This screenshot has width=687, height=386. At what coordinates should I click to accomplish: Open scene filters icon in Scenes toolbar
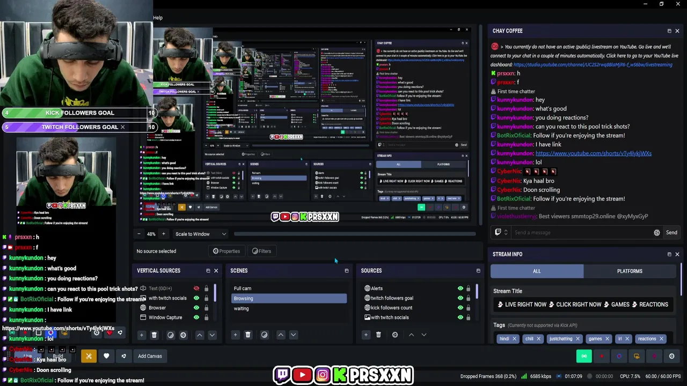(x=264, y=335)
